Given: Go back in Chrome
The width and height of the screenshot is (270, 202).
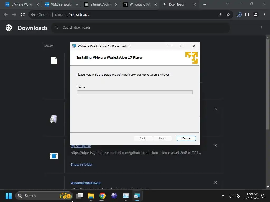Looking at the screenshot, I should 6,15.
